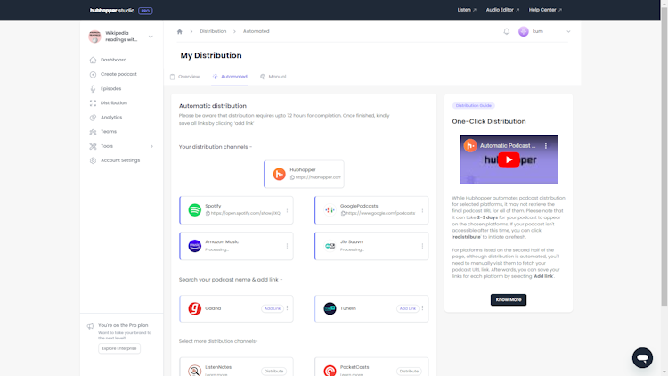Click the Pro plan megaphone icon
668x376 pixels.
(x=90, y=326)
